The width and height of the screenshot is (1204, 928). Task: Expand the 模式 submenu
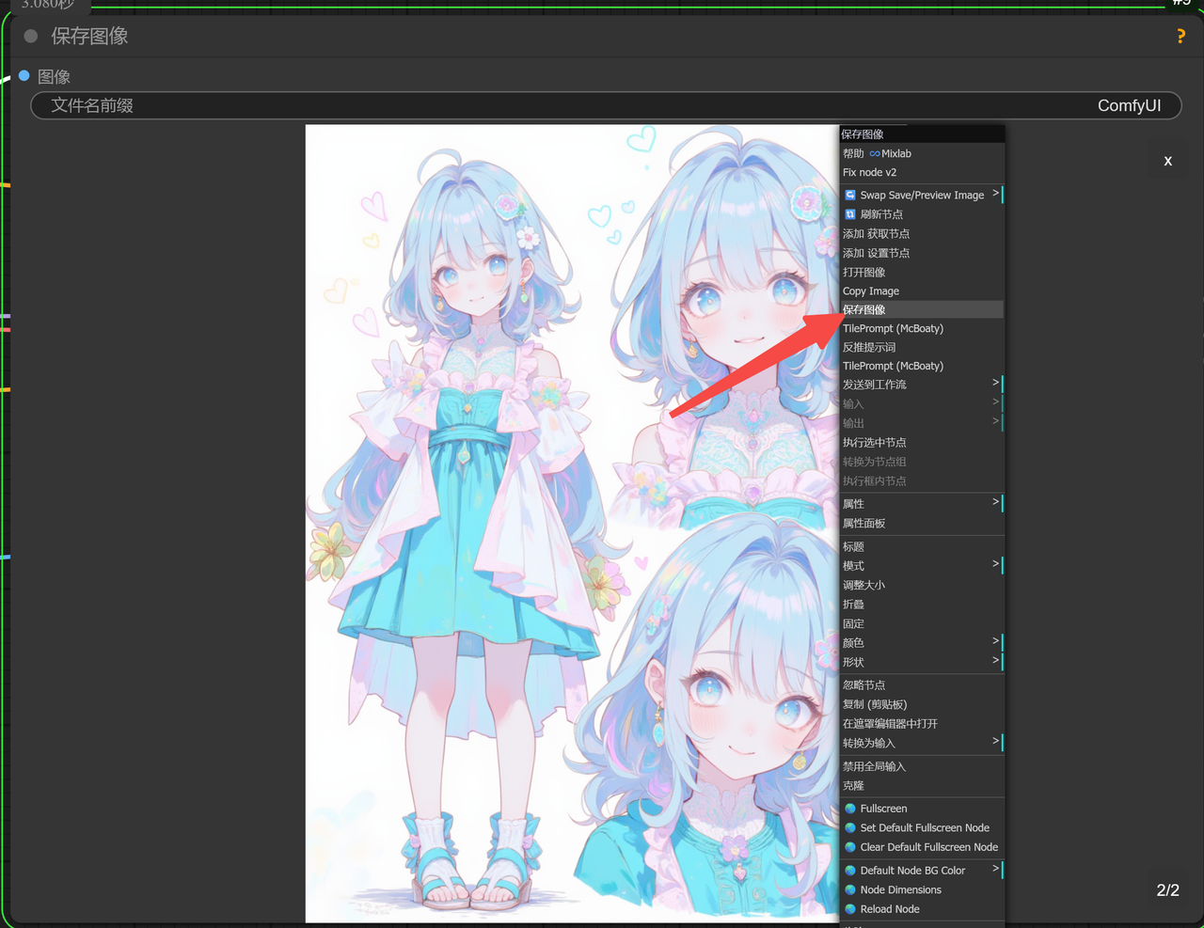(922, 565)
